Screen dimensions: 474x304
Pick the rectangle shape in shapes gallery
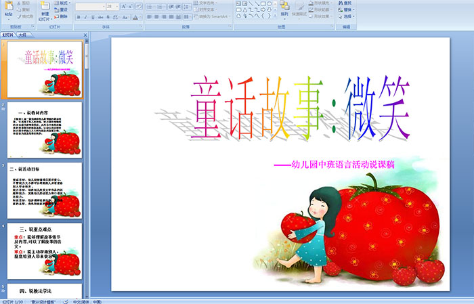[263, 3]
